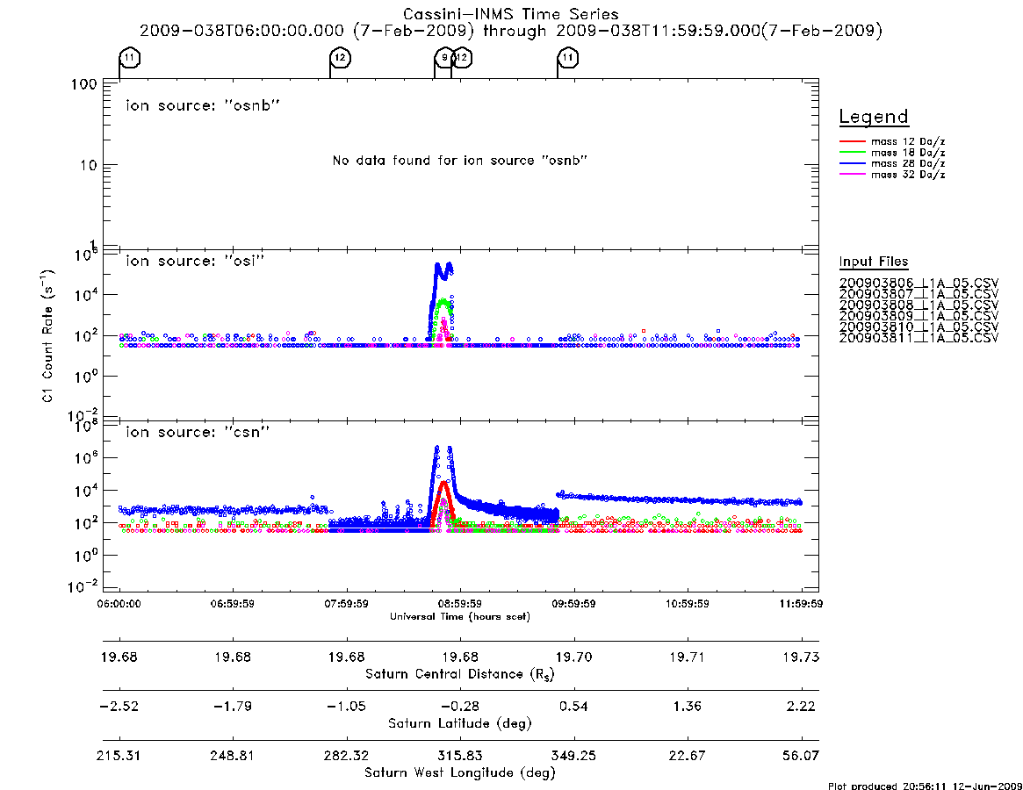Click the date range subtitle starting 2009-038T06:00:00.000
1023x790 pixels.
(x=511, y=31)
